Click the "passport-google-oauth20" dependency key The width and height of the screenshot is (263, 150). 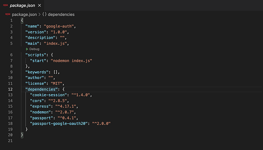58,123
